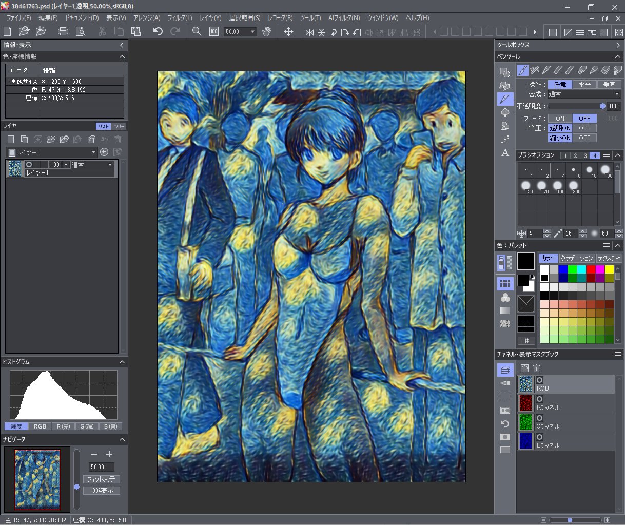Collapse the ヒストグラム panel
The width and height of the screenshot is (625, 525).
tap(122, 362)
